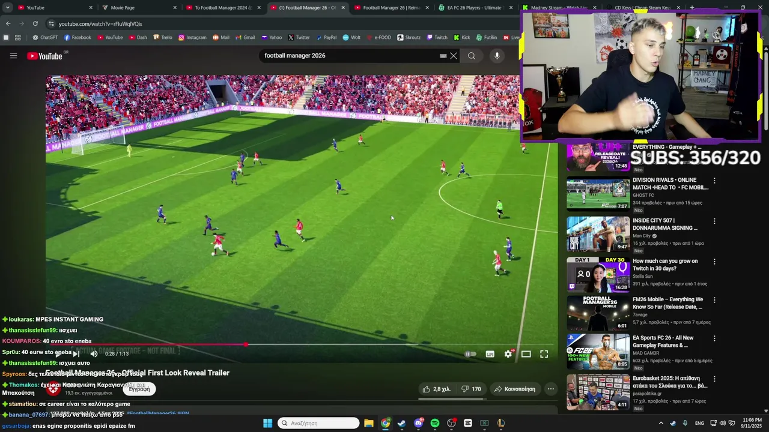Open 'INSIDE CITY 507' video thumbnail
The width and height of the screenshot is (769, 432).
click(598, 234)
